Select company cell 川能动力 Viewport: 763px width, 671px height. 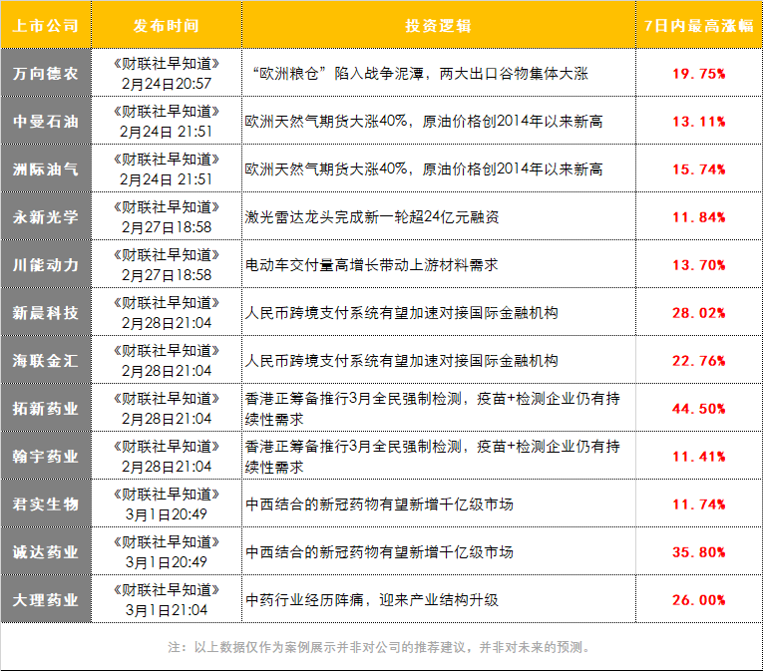click(46, 264)
